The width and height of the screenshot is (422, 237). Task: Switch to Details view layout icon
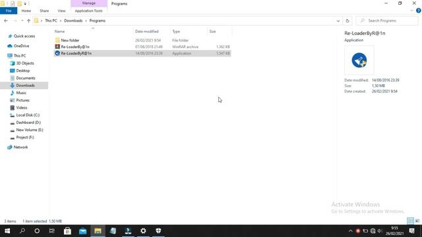click(x=410, y=221)
